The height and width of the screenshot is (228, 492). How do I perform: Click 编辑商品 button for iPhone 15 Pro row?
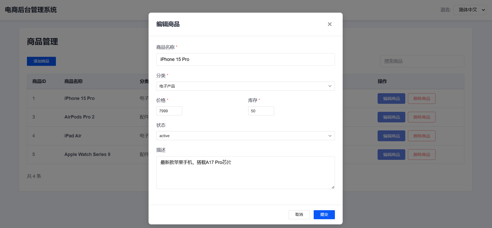point(391,98)
